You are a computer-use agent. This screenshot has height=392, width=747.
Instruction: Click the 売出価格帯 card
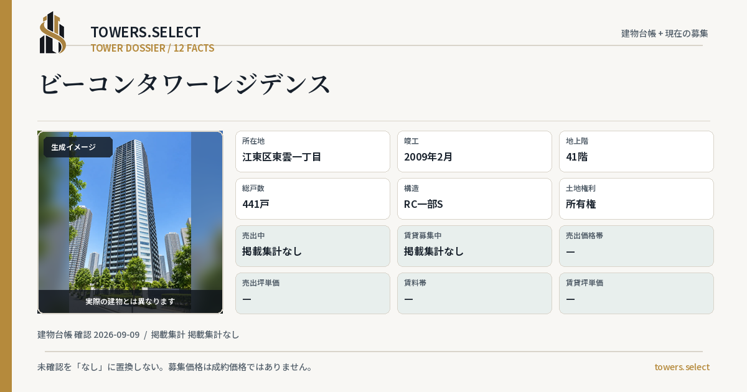pyautogui.click(x=636, y=246)
